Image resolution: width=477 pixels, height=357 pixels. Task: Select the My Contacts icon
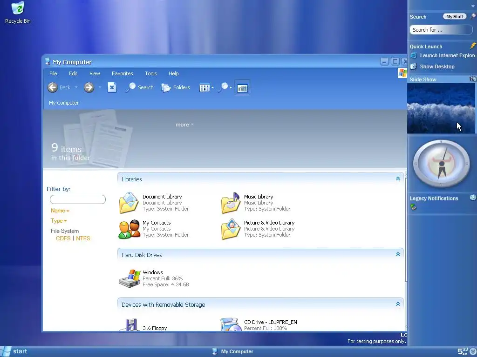point(129,229)
